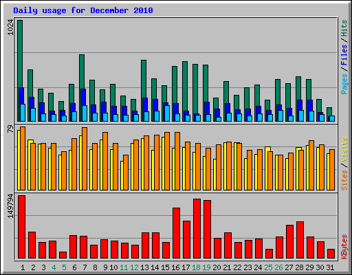Image resolution: width=352 pixels, height=275 pixels.
Task: Click the Sites legend label
Action: 344,180
